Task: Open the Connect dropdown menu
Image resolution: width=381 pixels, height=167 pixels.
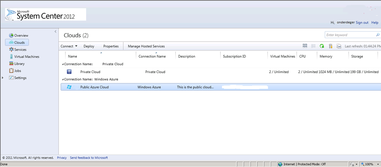Action: [x=69, y=46]
